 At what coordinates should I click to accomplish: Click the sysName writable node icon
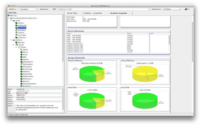point(16,33)
